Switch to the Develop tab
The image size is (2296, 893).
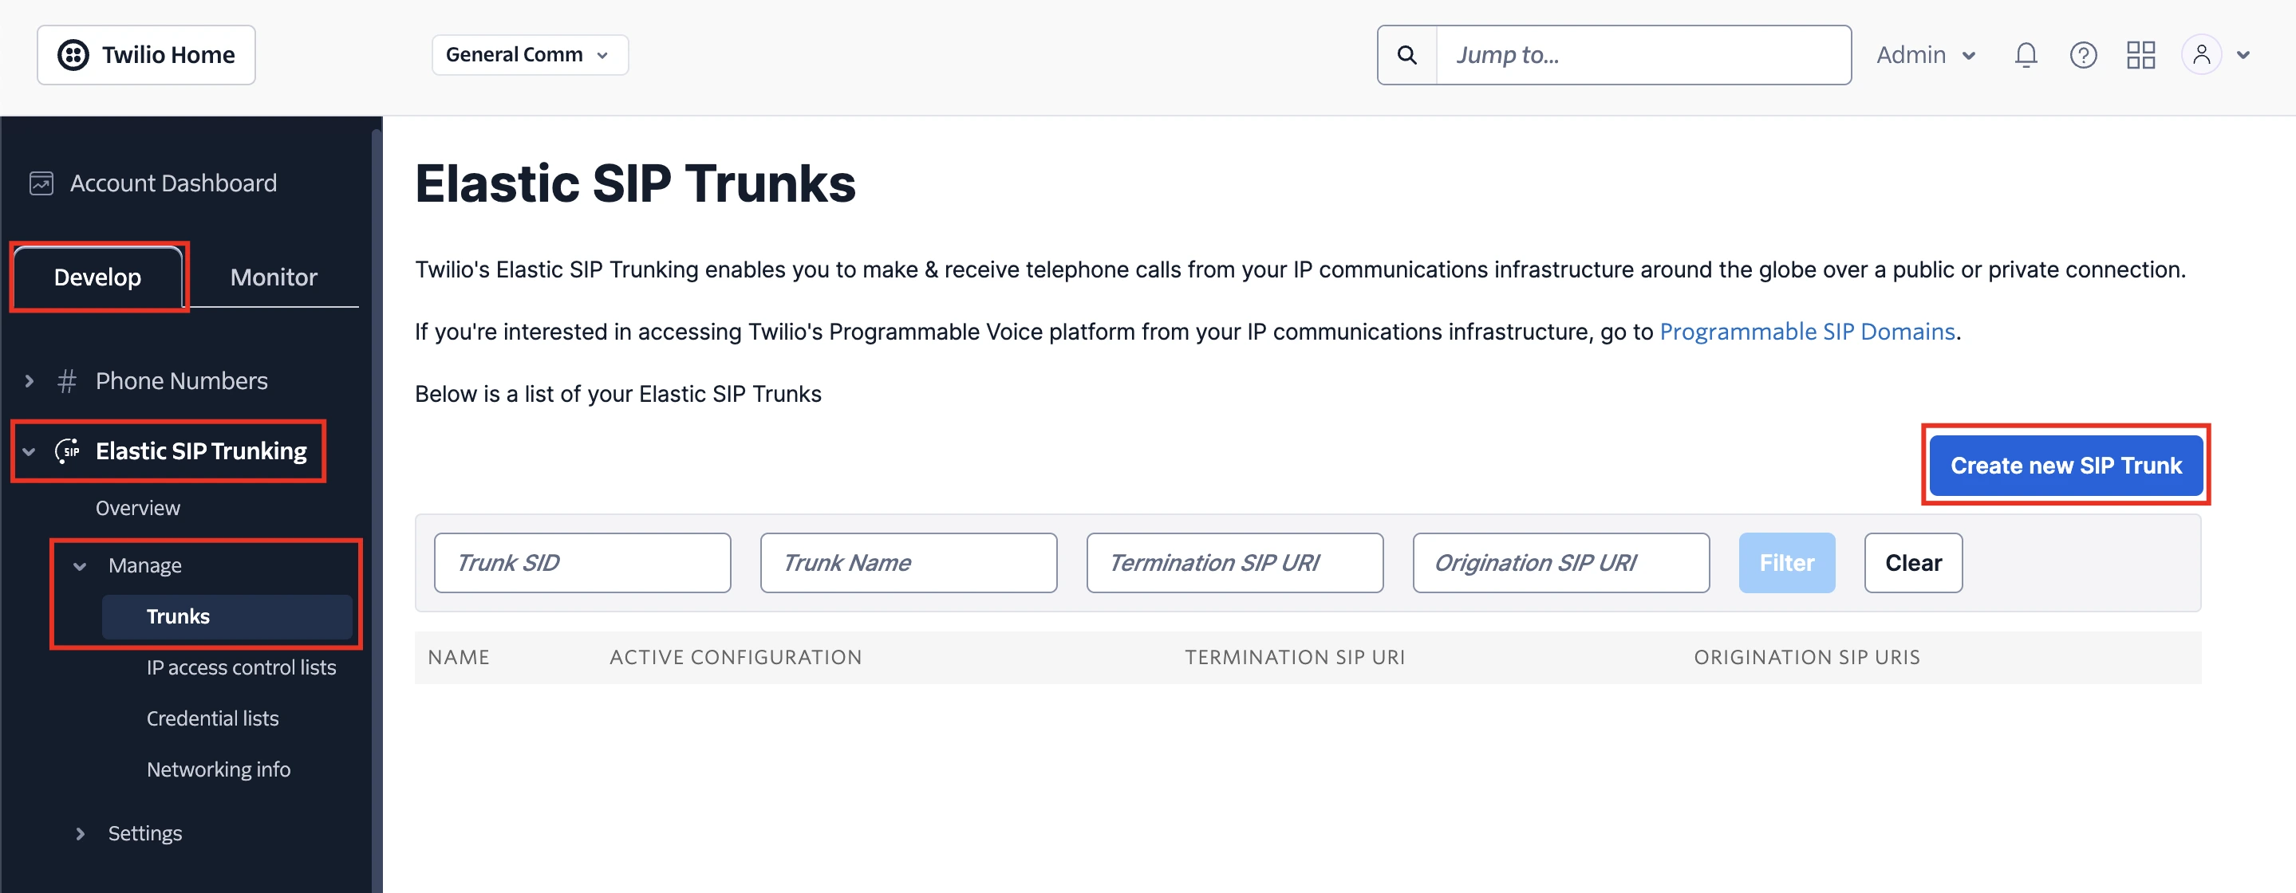(x=98, y=277)
